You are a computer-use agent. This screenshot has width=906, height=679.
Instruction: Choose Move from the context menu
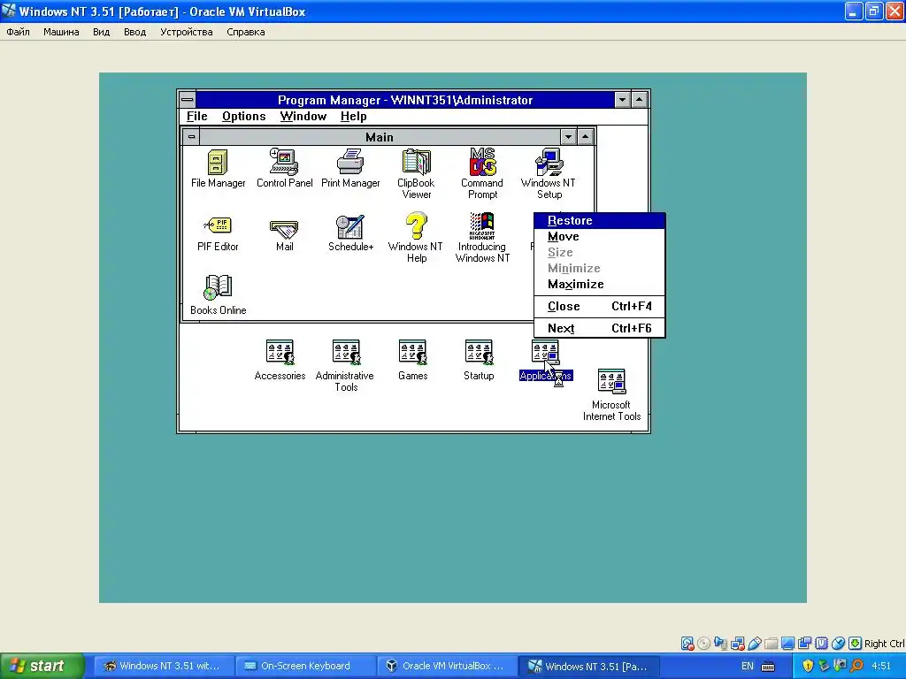click(x=599, y=237)
